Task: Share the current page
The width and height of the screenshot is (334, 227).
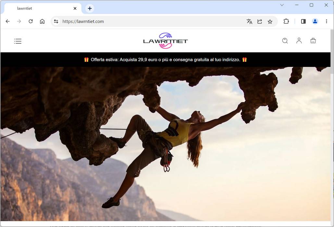Action: [259, 21]
